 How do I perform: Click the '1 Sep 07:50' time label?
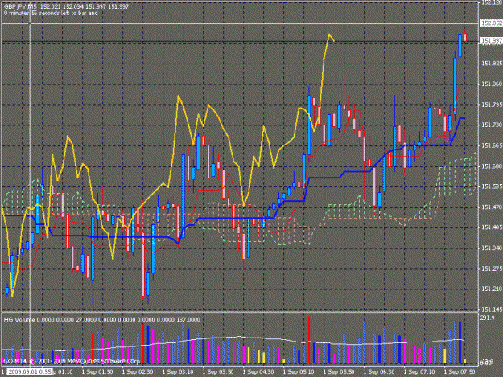[460, 372]
